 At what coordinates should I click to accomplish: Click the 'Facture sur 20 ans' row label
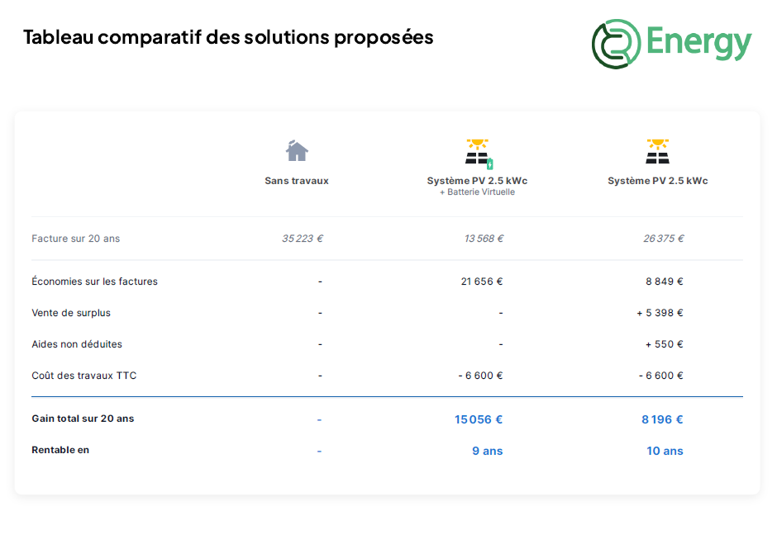76,239
